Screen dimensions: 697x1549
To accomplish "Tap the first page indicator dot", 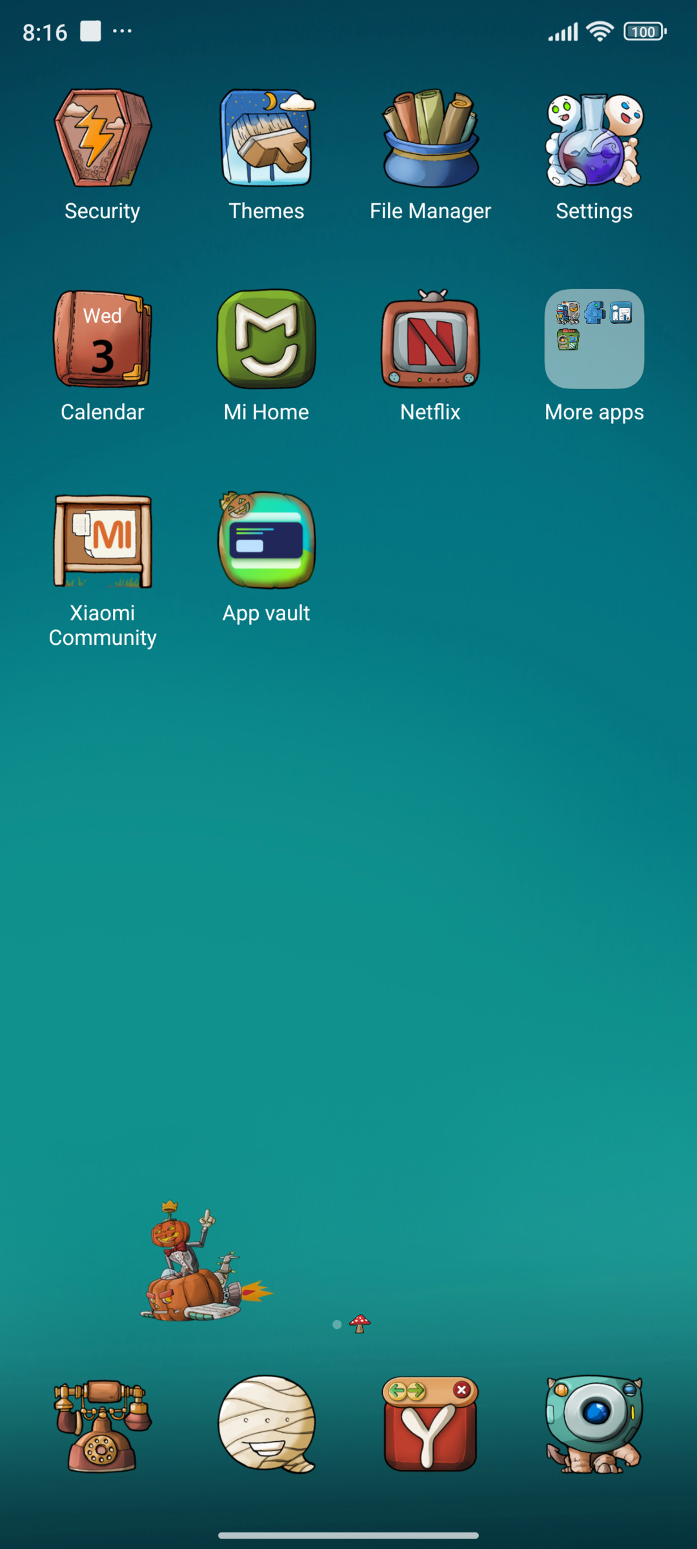I will pyautogui.click(x=337, y=1324).
